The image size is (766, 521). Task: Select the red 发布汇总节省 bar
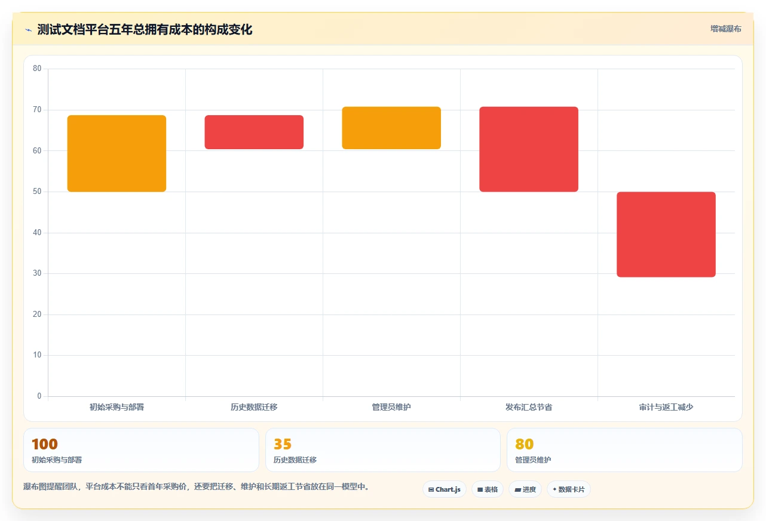tap(529, 149)
